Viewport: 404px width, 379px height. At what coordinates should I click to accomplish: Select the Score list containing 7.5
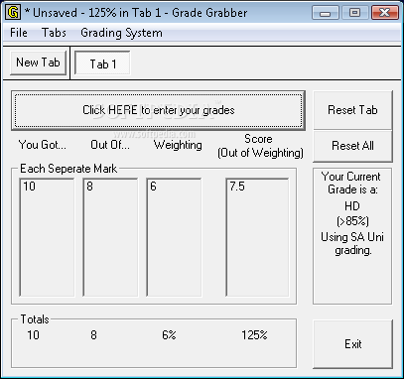point(257,237)
